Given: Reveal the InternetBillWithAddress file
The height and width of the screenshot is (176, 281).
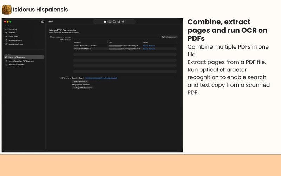Looking at the screenshot, I should (x=145, y=49).
